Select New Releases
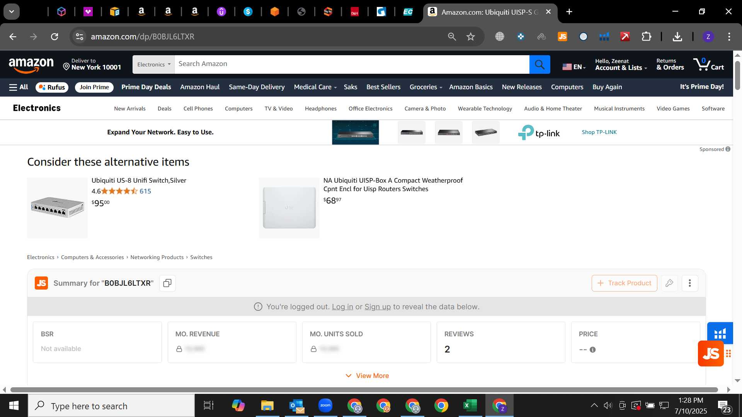This screenshot has height=417, width=742. [521, 87]
